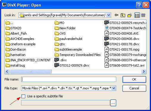Click the back arrow navigation icon

pyautogui.click(x=116, y=15)
